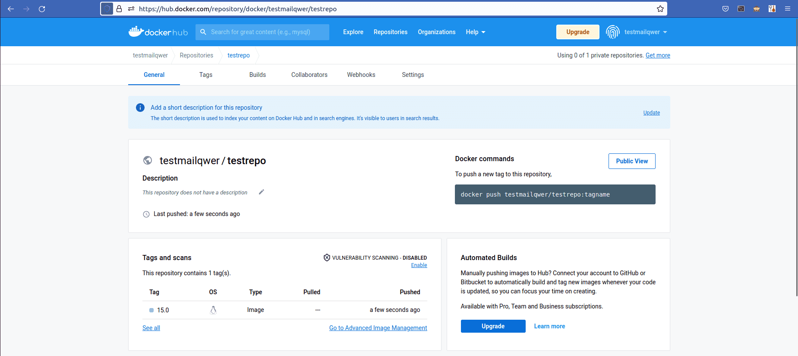
Task: Open the Webhooks tab
Action: click(361, 75)
